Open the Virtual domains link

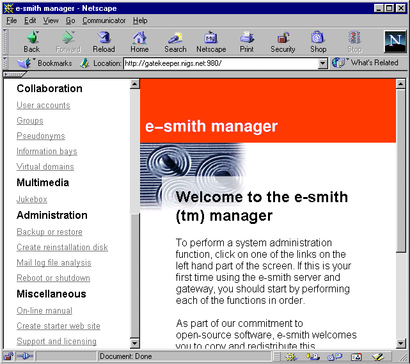coord(45,166)
